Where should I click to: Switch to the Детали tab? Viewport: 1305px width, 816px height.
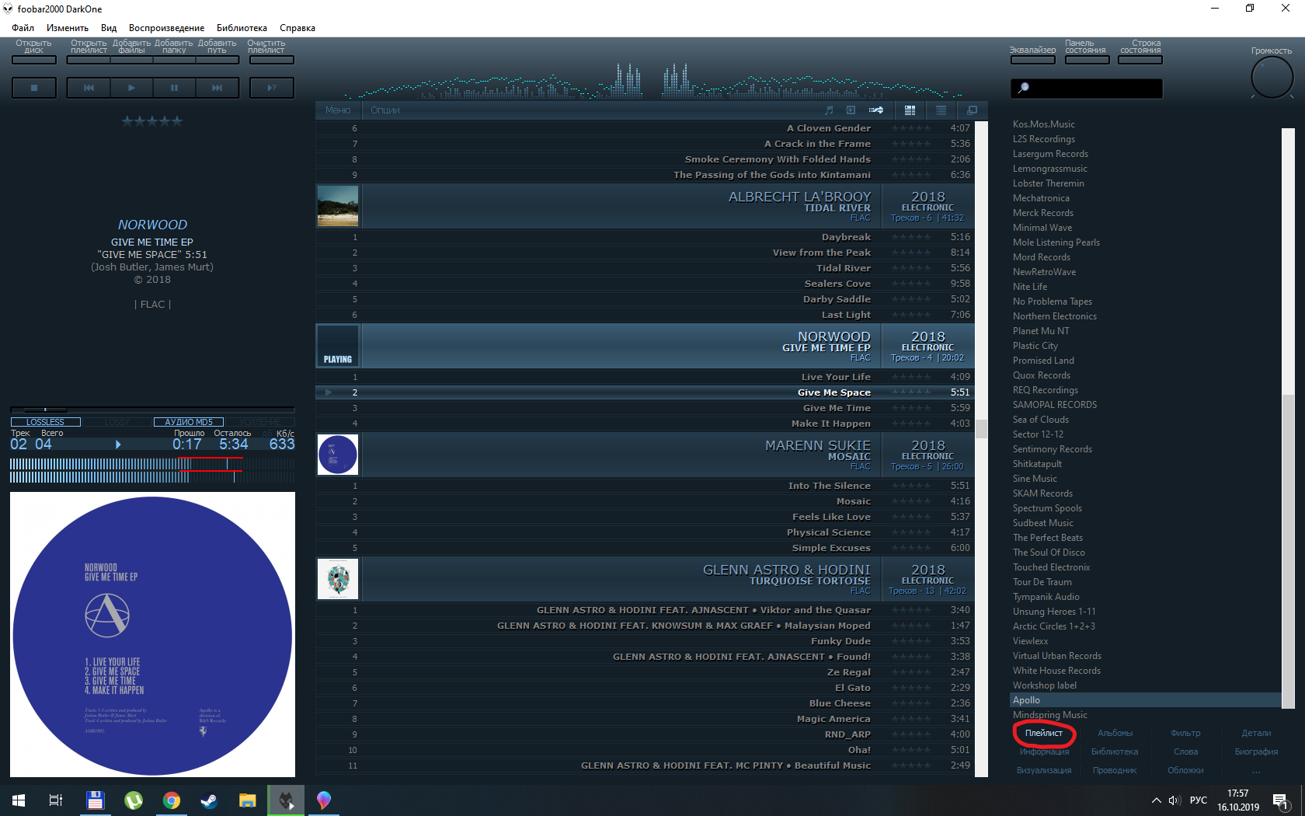[x=1256, y=733]
